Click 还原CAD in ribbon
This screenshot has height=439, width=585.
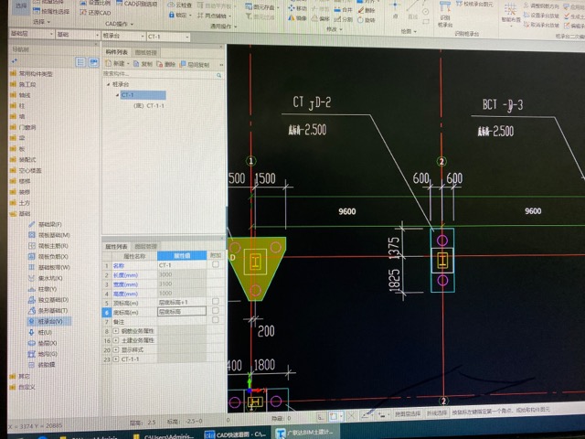pos(95,12)
